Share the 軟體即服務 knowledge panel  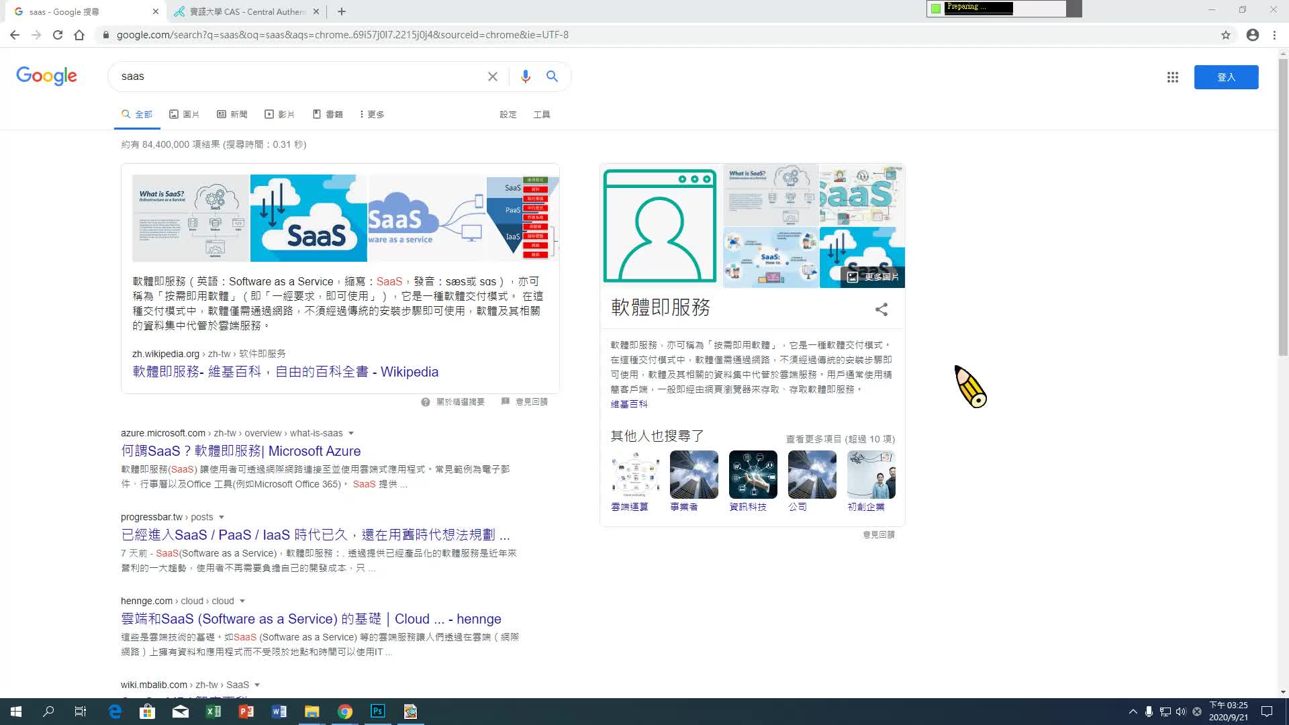pyautogui.click(x=881, y=309)
